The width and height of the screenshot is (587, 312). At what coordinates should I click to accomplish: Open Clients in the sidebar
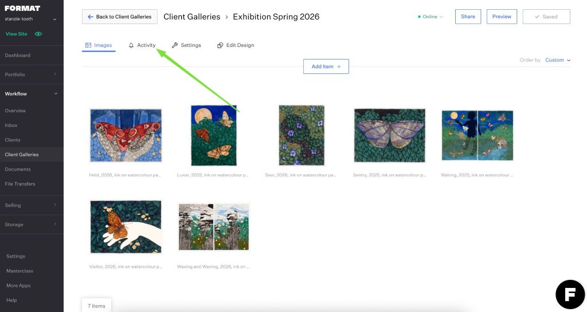tap(13, 140)
